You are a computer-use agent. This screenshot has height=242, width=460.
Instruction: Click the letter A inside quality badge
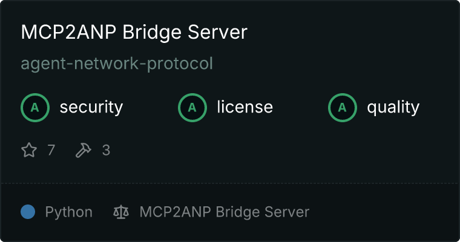tap(343, 108)
